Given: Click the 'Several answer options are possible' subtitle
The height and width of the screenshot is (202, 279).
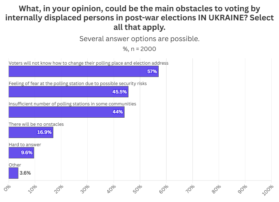Looking at the screenshot, I should tap(139, 39).
